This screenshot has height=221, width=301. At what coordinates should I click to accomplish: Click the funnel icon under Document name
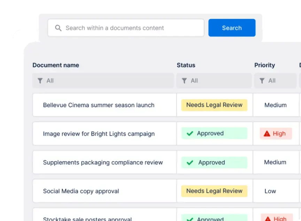click(x=40, y=81)
